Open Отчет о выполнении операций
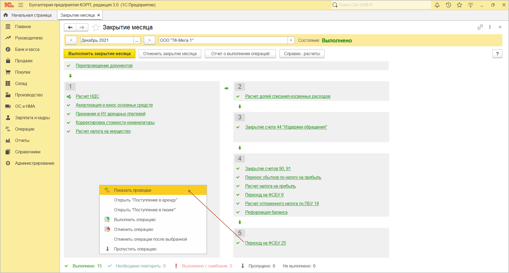 [240, 54]
